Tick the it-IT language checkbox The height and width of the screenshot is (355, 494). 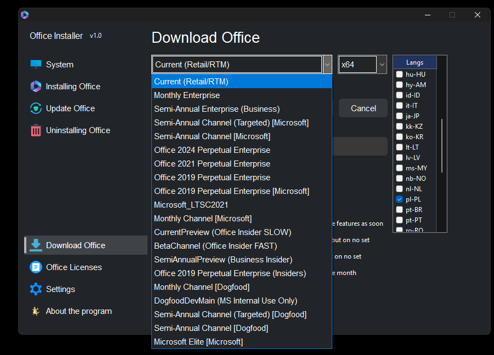coord(400,105)
